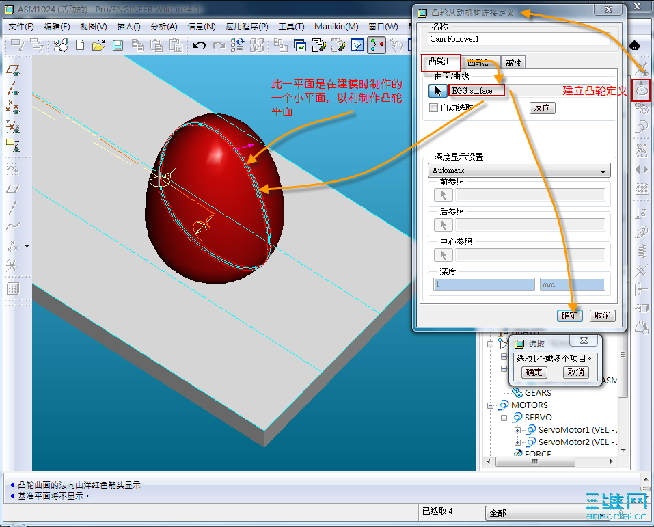
Task: Click the surface selection arrow beside EGG:surface
Action: coord(437,90)
